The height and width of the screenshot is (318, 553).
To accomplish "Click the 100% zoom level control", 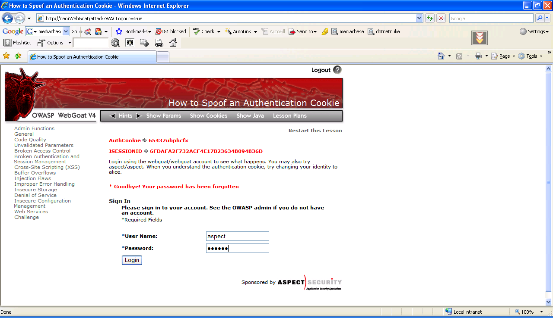I will [x=527, y=312].
